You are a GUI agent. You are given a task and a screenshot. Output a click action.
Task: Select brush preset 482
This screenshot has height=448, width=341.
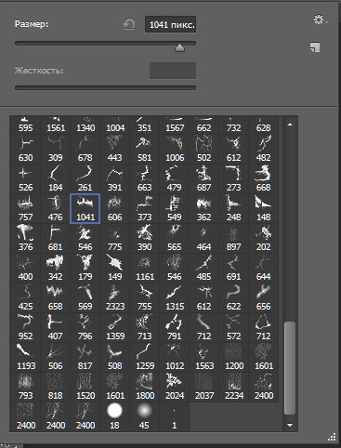tap(264, 150)
